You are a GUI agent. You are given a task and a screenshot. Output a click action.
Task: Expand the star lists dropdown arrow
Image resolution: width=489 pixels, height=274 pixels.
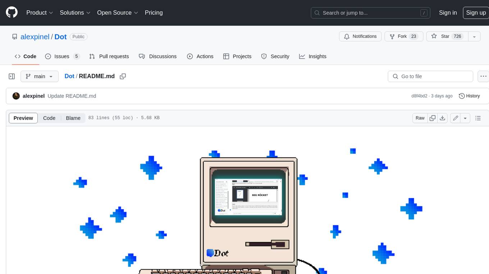click(x=474, y=36)
